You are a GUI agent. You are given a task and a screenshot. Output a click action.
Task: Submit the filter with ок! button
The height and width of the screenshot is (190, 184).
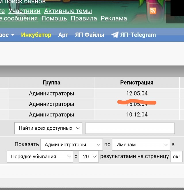(x=176, y=157)
